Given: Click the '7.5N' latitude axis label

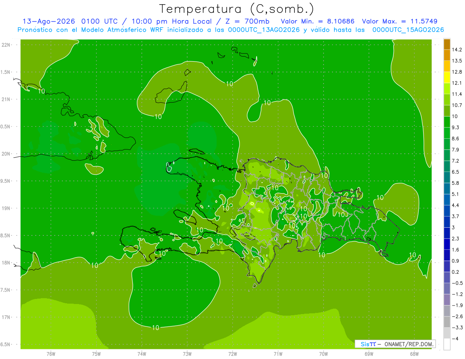Looking at the screenshot, I should coord(5,290).
